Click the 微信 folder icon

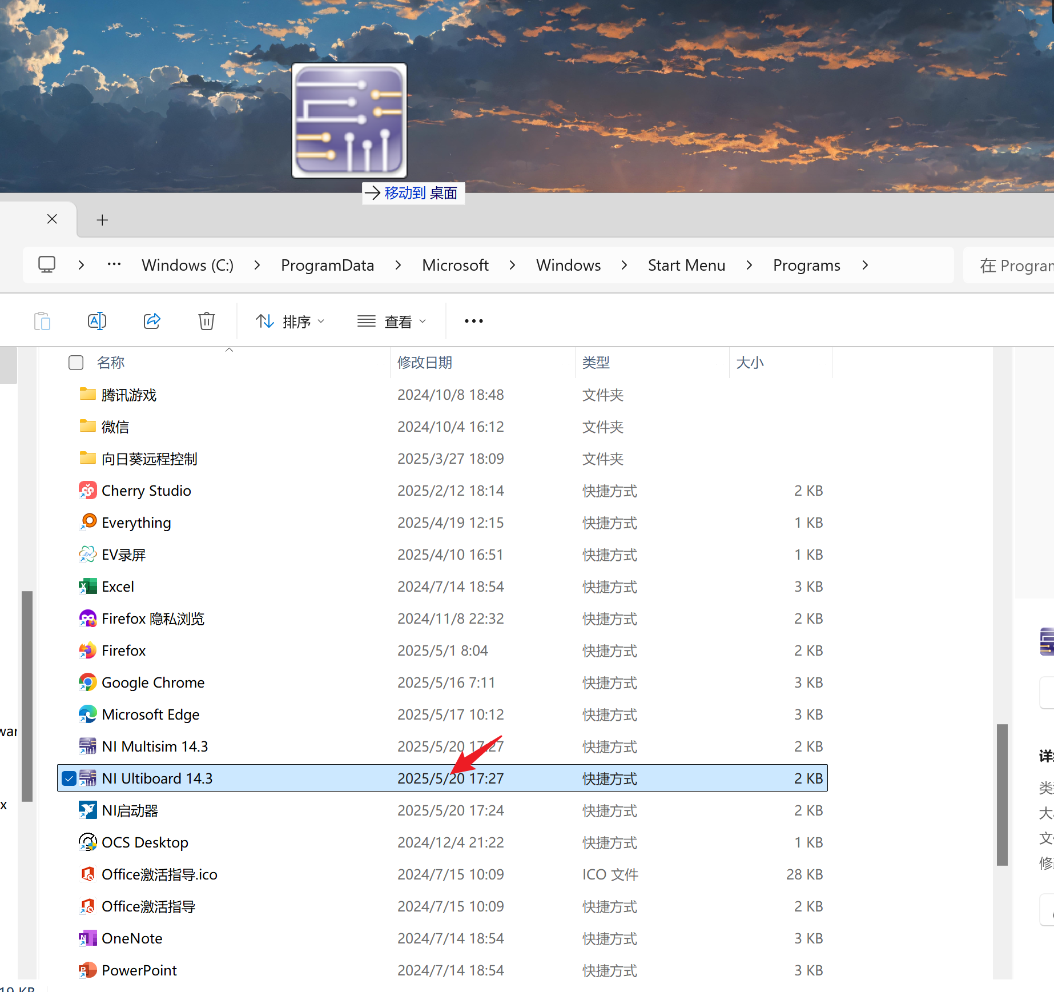click(x=87, y=426)
